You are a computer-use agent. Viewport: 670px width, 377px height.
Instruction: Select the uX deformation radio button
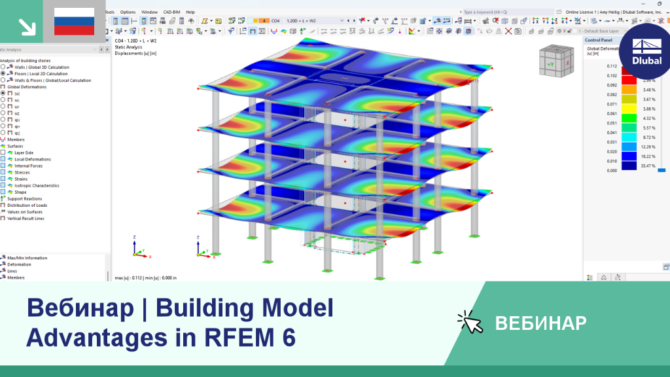tap(3, 99)
